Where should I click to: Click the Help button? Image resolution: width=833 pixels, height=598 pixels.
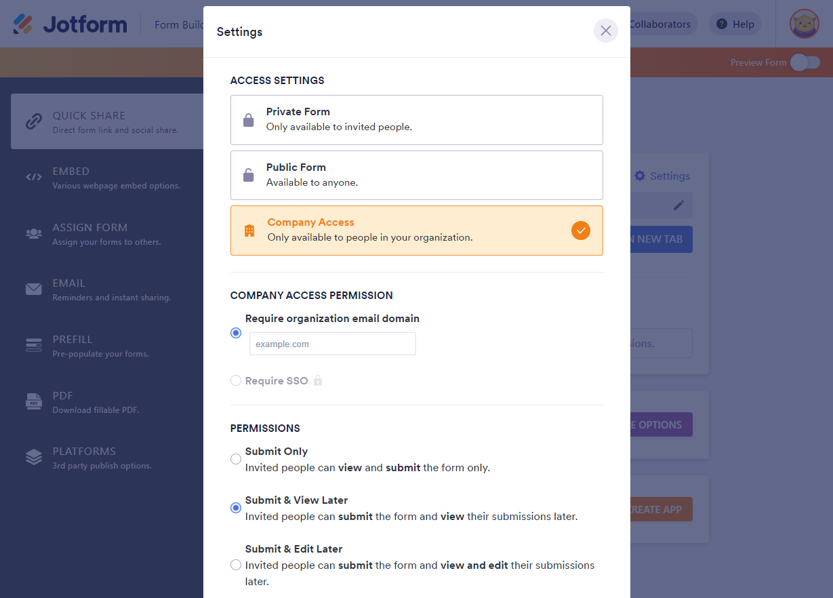click(x=735, y=24)
